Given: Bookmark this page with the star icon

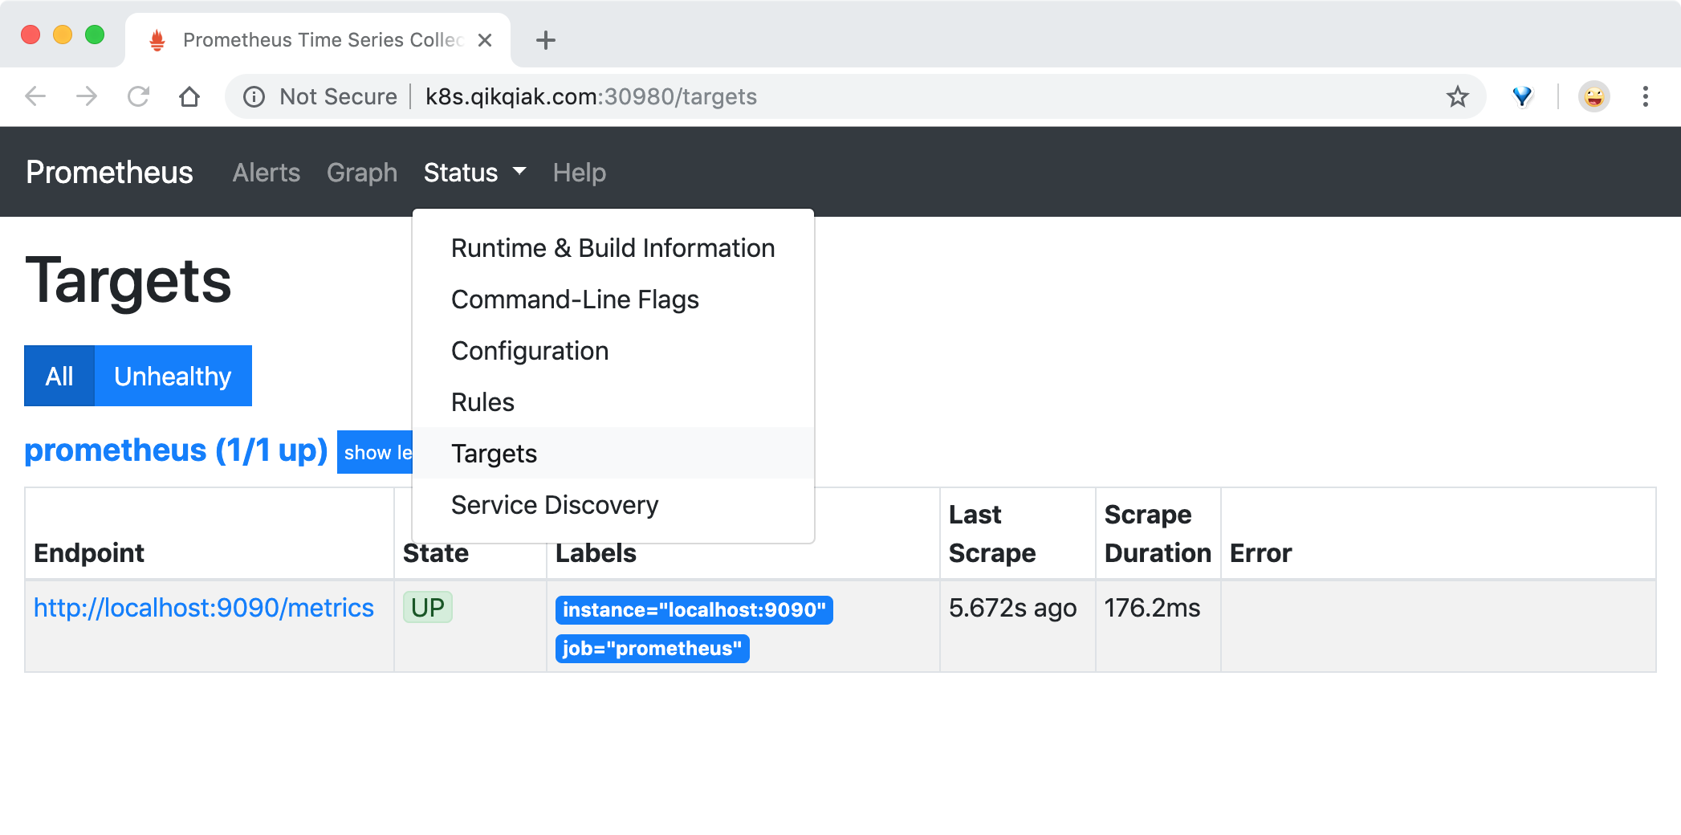Looking at the screenshot, I should tap(1458, 96).
